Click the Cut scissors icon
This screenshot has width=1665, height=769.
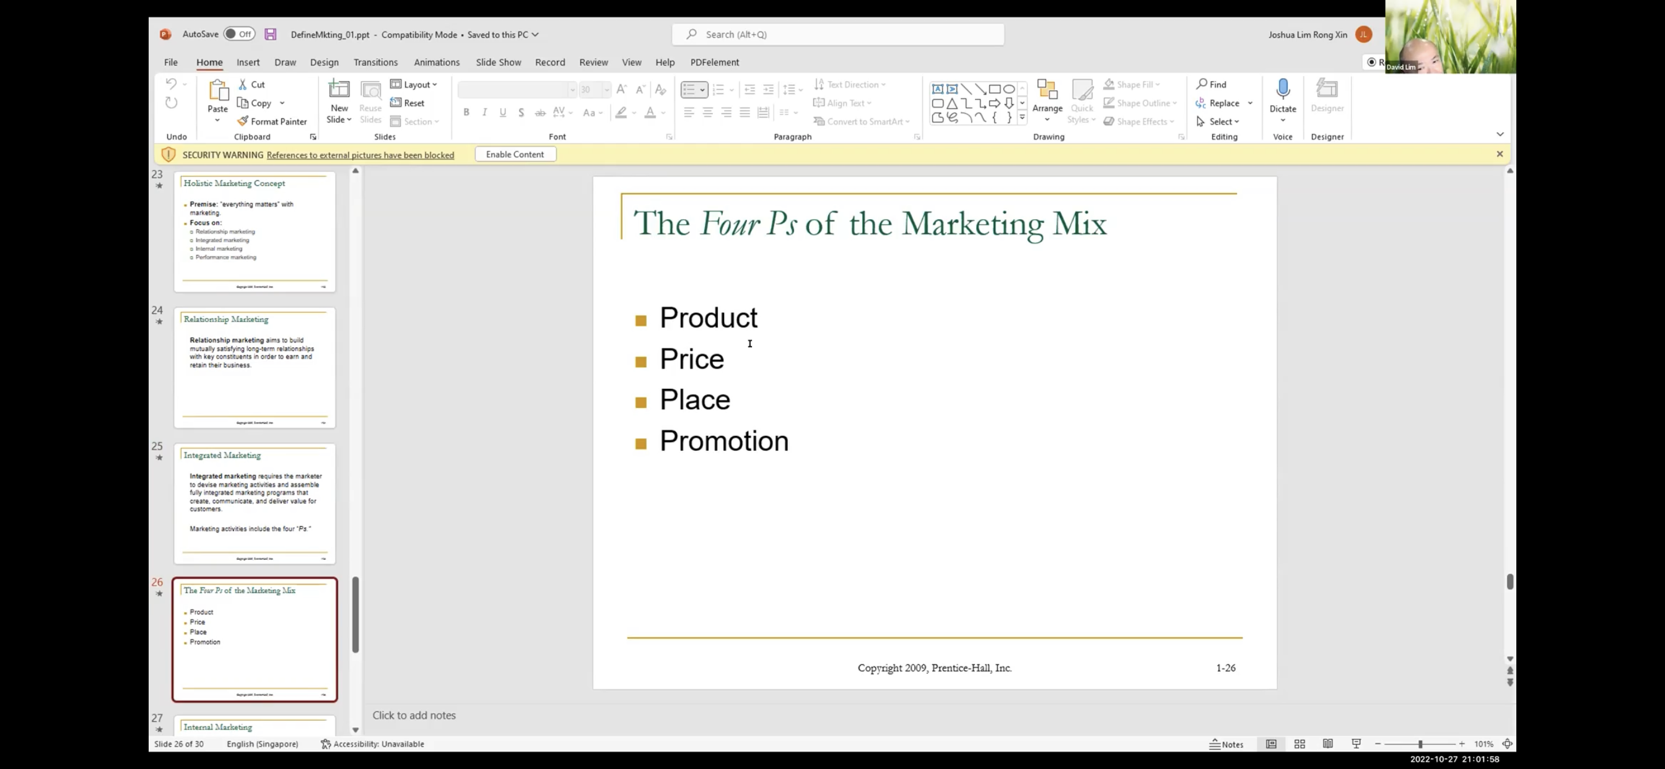coord(242,85)
